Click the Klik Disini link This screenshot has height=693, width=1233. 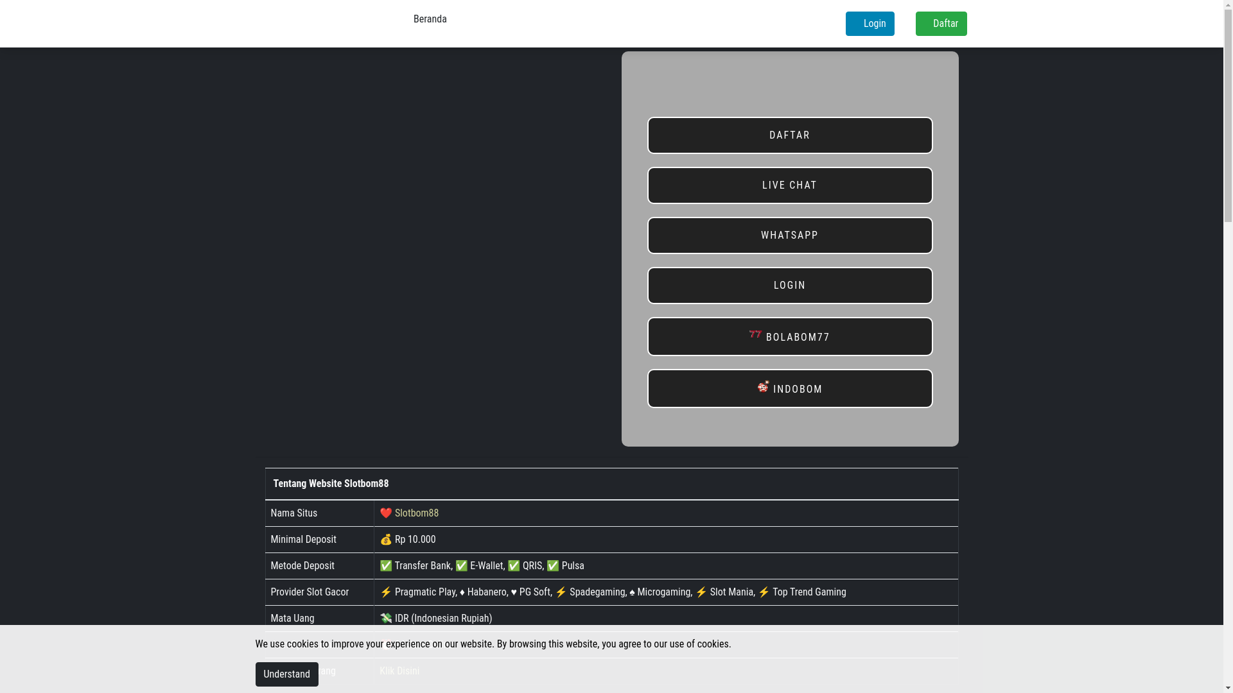point(399,671)
